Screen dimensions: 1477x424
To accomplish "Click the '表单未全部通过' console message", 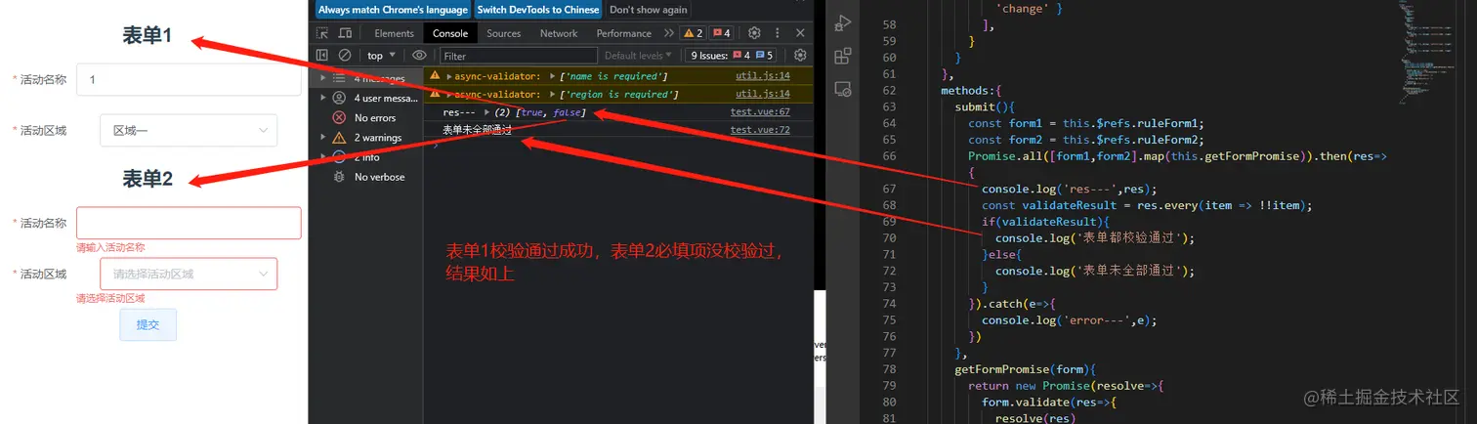I will pyautogui.click(x=477, y=130).
